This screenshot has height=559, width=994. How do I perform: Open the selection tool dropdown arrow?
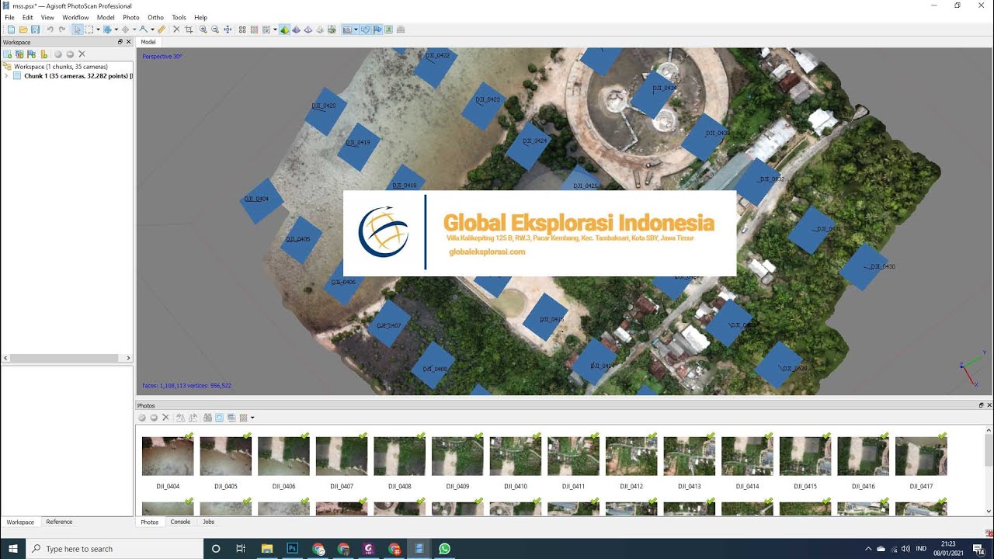[x=98, y=30]
